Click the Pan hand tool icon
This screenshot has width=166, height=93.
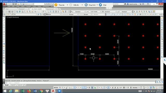pyautogui.click(x=43, y=12)
